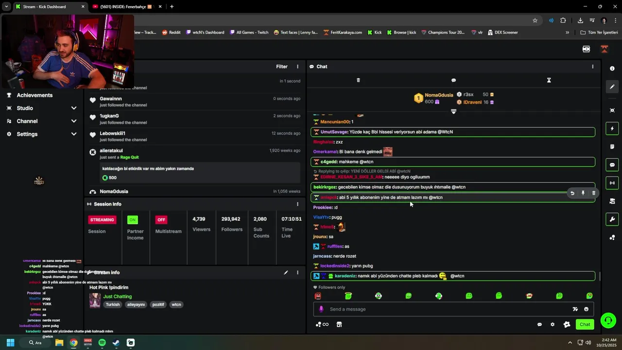
Task: Switch to the INSIDE: Fenerbahçe browser tab
Action: click(x=128, y=7)
